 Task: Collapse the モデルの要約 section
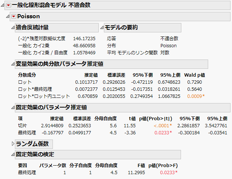(102, 28)
